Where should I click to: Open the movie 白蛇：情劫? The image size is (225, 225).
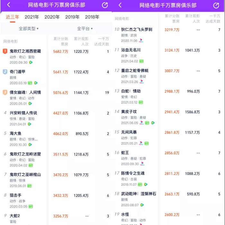(131, 91)
